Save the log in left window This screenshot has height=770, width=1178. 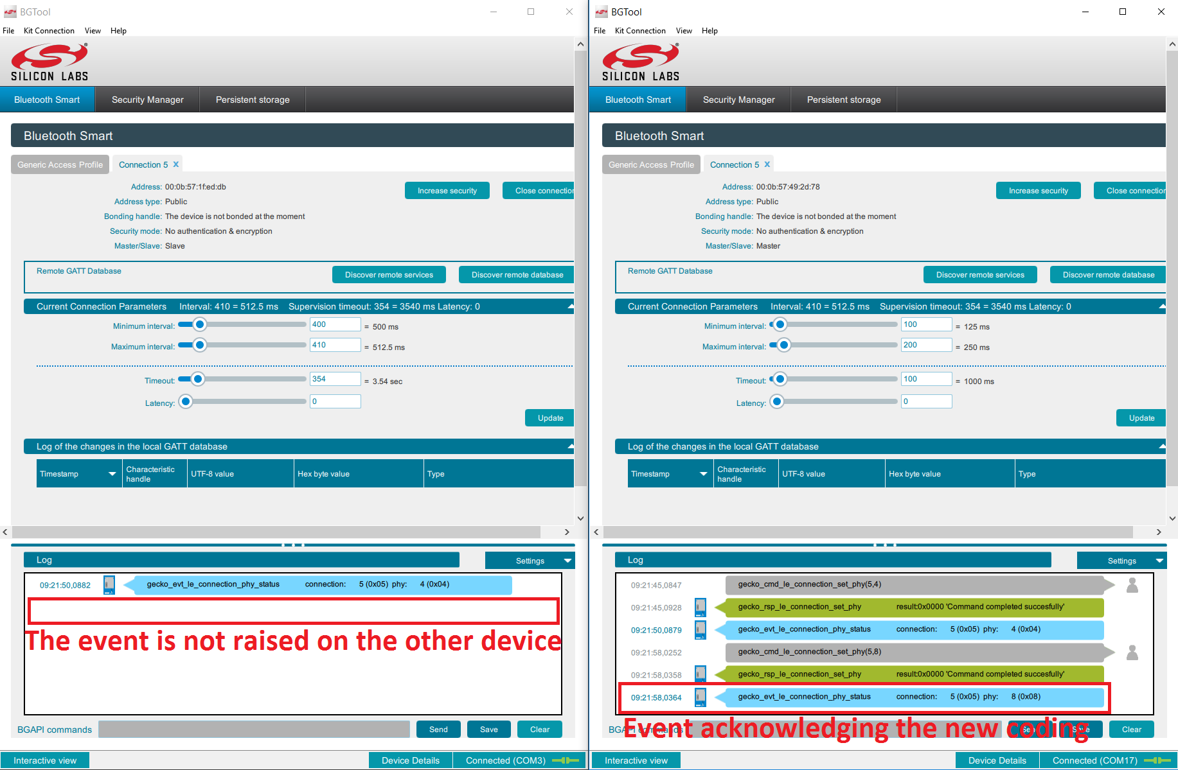pyautogui.click(x=489, y=730)
